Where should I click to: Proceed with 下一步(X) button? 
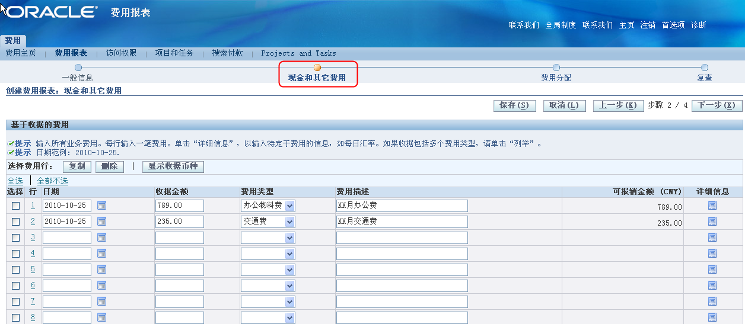717,105
